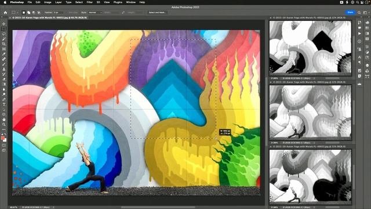The height and width of the screenshot is (209, 371).
Task: Choose Intersect with Selection mode
Action: coord(39,12)
